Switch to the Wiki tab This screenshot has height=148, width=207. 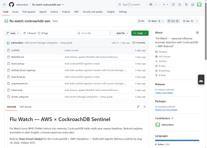[76, 12]
